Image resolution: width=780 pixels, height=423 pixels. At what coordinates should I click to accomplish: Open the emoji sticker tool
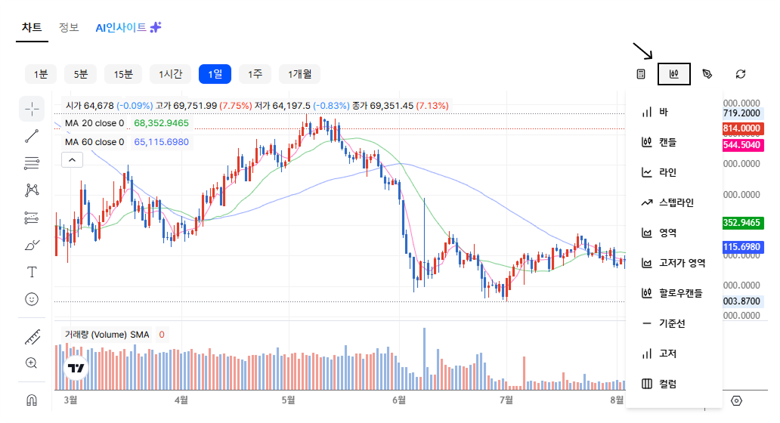pyautogui.click(x=32, y=299)
